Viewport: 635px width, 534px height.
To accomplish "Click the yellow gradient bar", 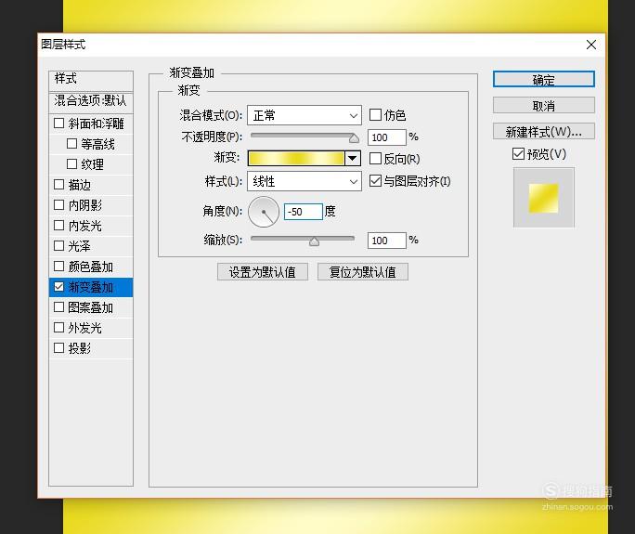I will (296, 158).
